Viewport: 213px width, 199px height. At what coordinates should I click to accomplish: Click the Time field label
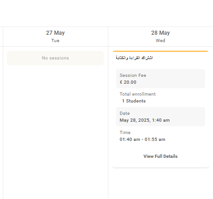pos(125,133)
